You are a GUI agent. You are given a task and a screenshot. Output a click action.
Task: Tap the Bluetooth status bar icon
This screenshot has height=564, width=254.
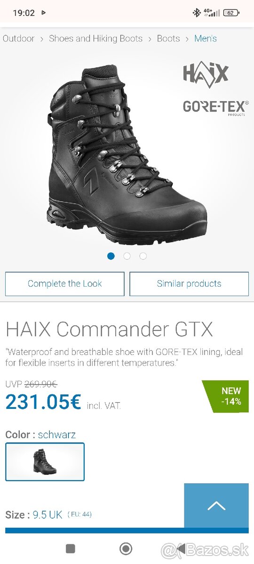(x=197, y=13)
